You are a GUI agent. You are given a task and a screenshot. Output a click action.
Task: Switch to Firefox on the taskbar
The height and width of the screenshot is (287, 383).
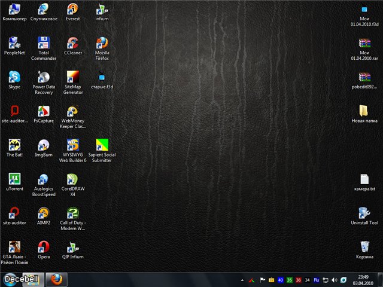click(x=57, y=280)
